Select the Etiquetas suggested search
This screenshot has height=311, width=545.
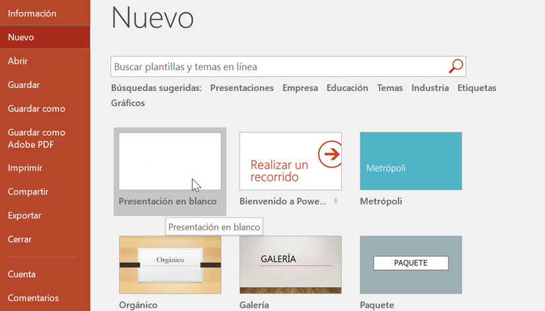(477, 88)
